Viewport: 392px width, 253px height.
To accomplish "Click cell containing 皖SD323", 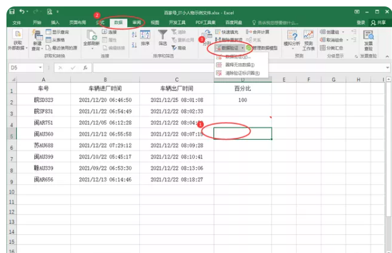I will pos(43,100).
